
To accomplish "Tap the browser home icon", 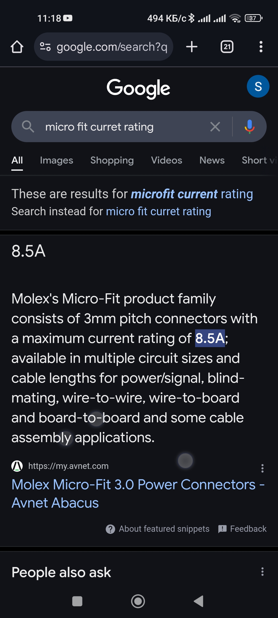I will click(x=17, y=47).
